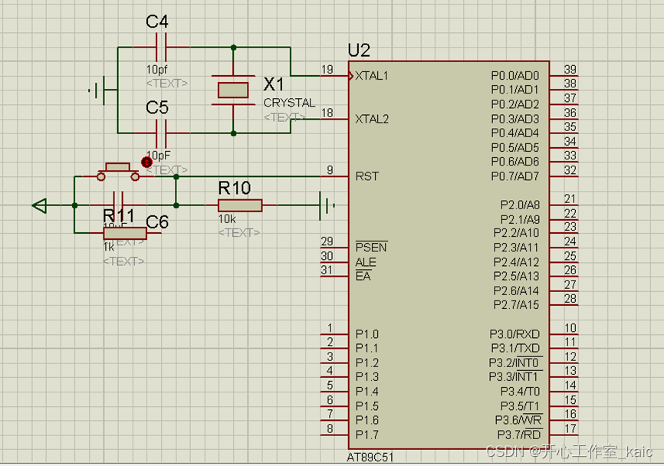664x466 pixels.
Task: Click the 10pf value under C4
Action: pyautogui.click(x=156, y=70)
